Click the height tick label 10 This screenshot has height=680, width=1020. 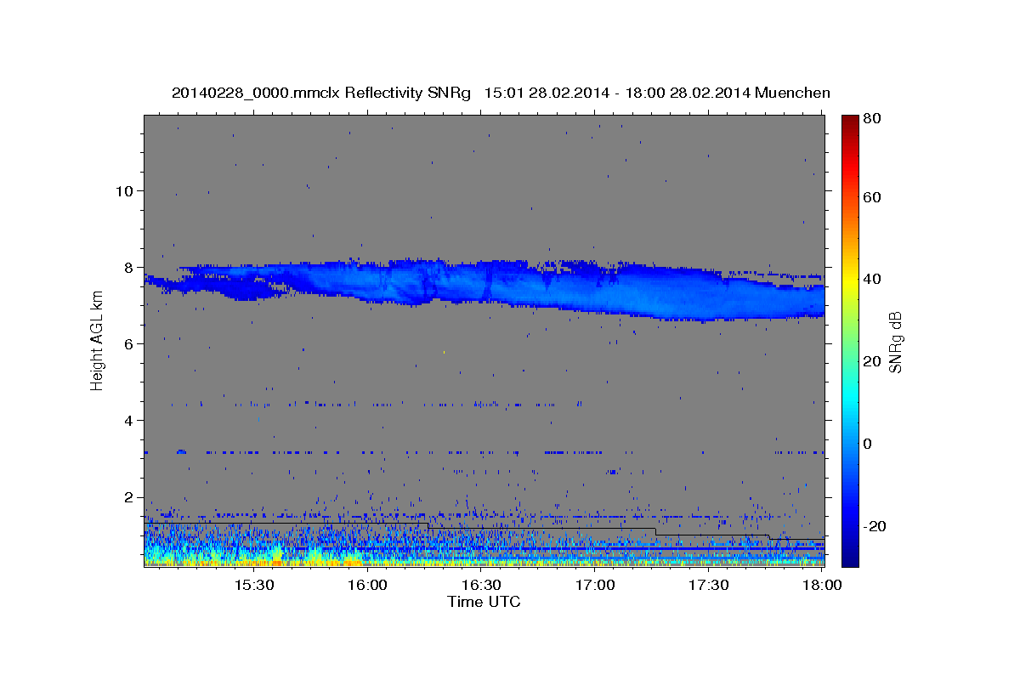pyautogui.click(x=125, y=190)
